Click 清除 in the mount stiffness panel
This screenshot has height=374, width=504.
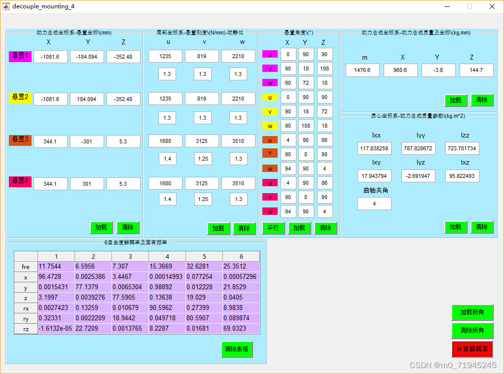point(244,229)
